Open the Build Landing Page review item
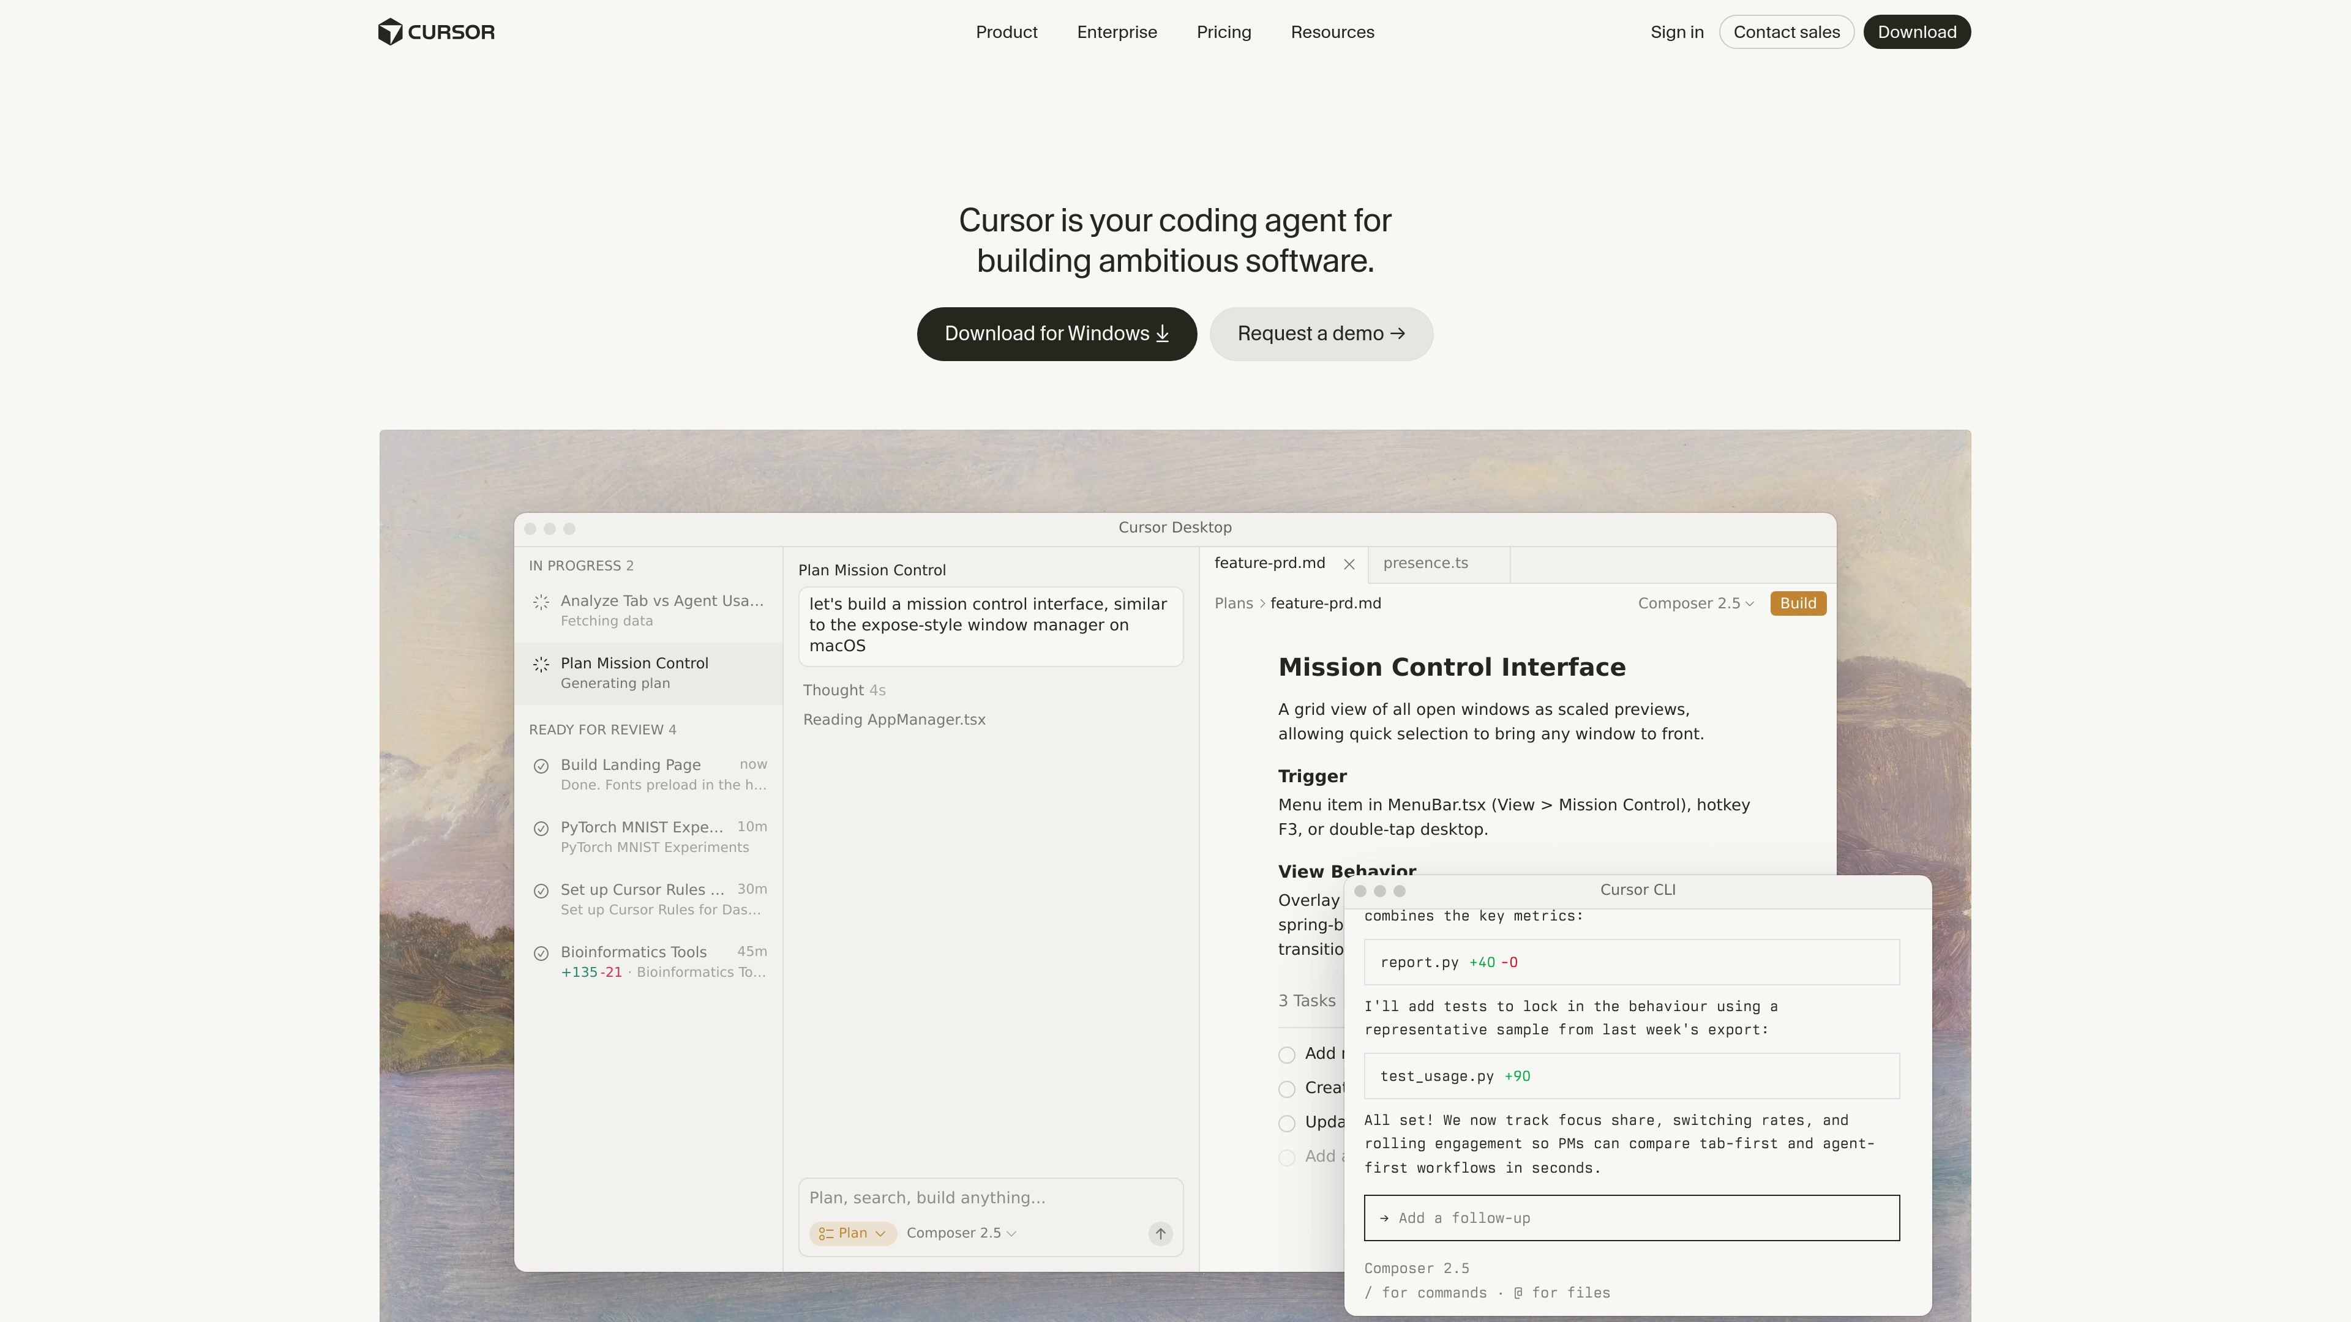 point(648,775)
